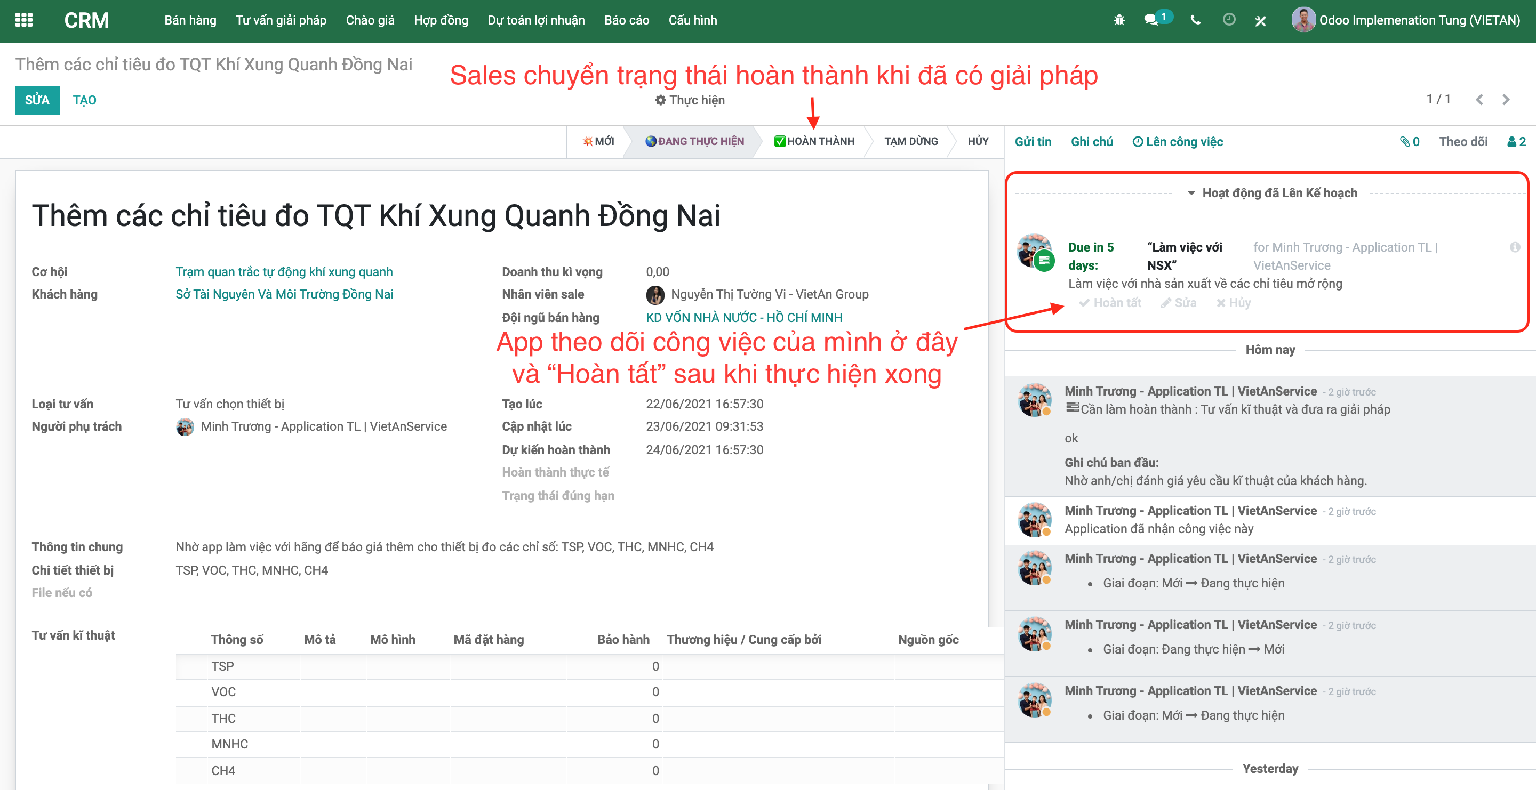The width and height of the screenshot is (1536, 790).
Task: Click the debug bug icon
Action: (1118, 20)
